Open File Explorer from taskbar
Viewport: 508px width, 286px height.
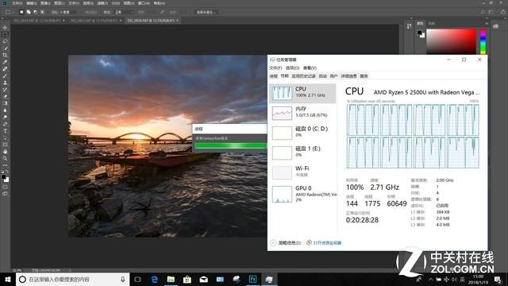pos(171,279)
